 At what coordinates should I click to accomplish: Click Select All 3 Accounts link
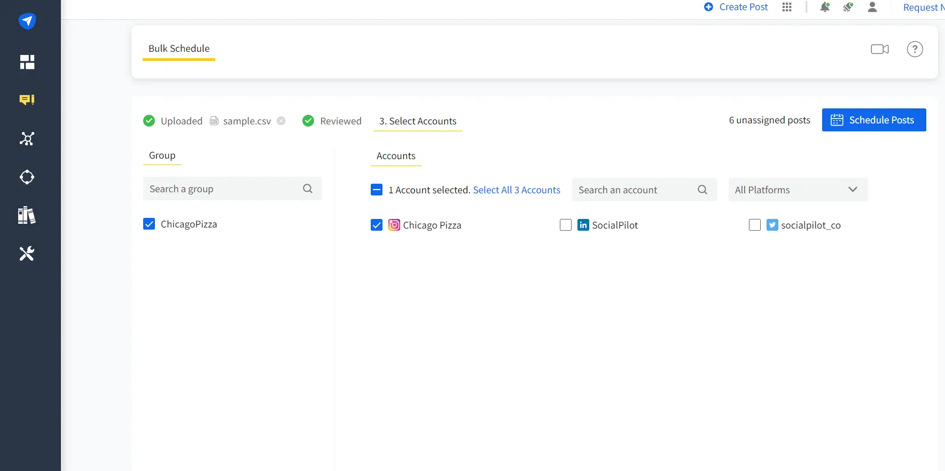coord(517,190)
